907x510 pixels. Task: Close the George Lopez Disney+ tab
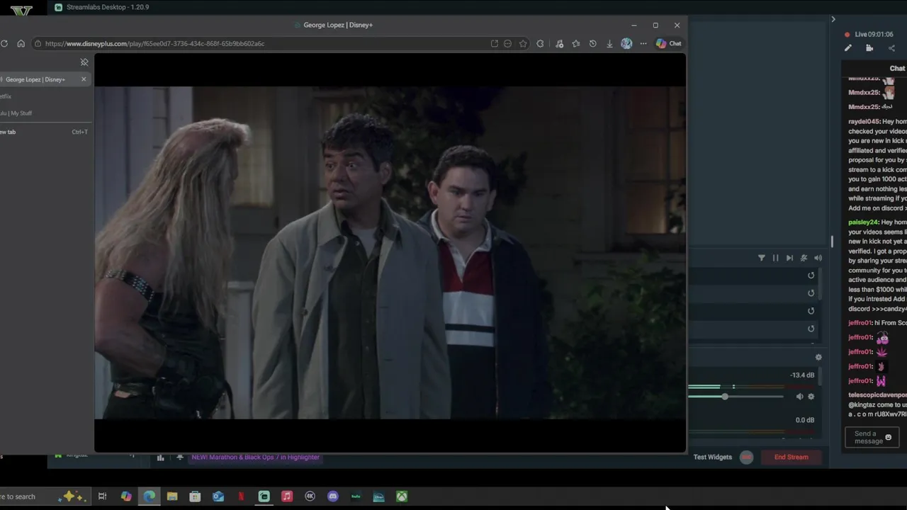(x=84, y=79)
